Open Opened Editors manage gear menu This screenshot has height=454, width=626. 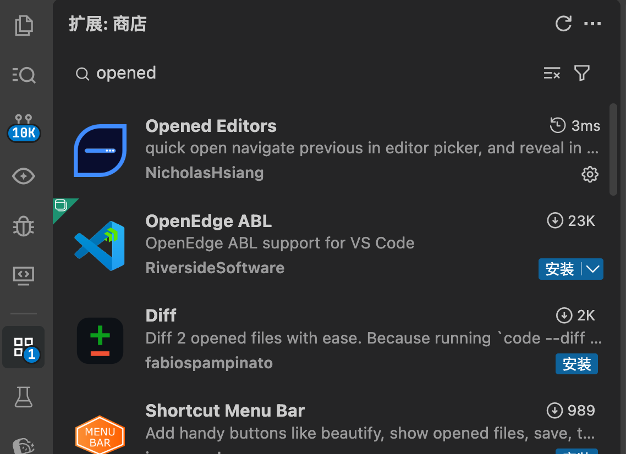tap(590, 175)
